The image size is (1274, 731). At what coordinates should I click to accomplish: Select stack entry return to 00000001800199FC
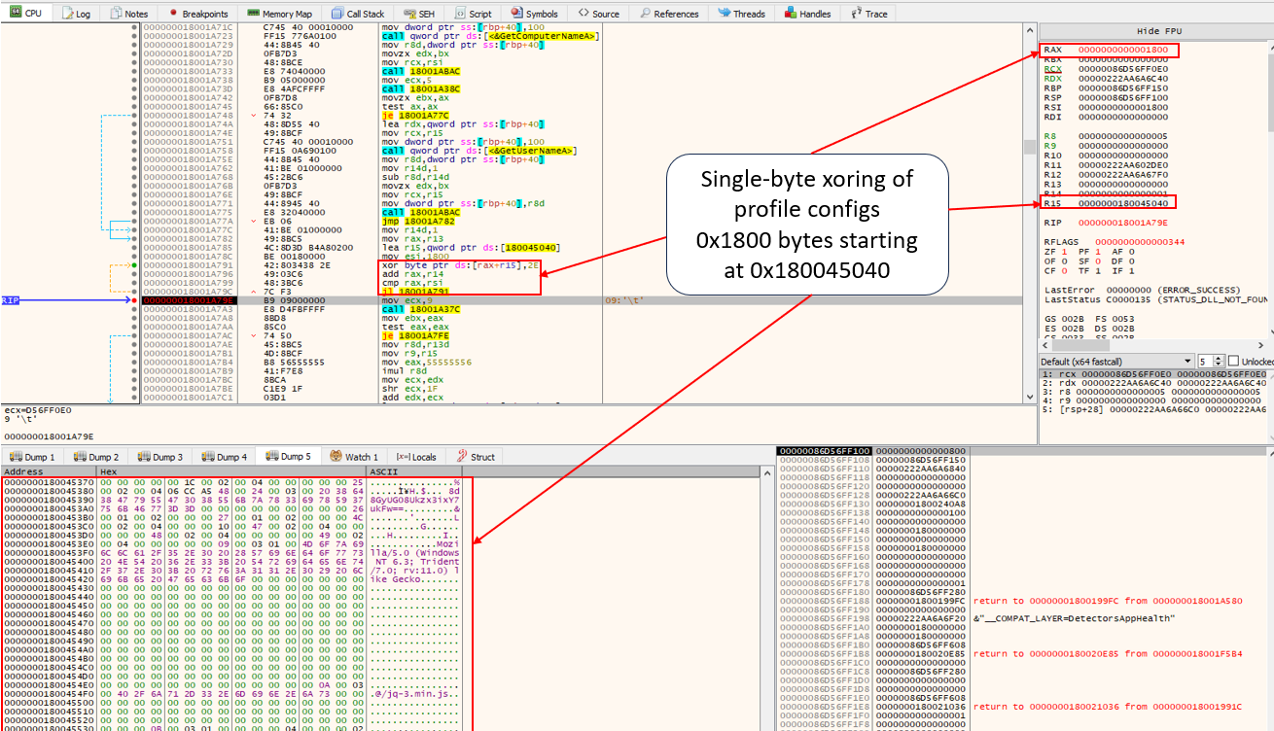[x=1108, y=602]
